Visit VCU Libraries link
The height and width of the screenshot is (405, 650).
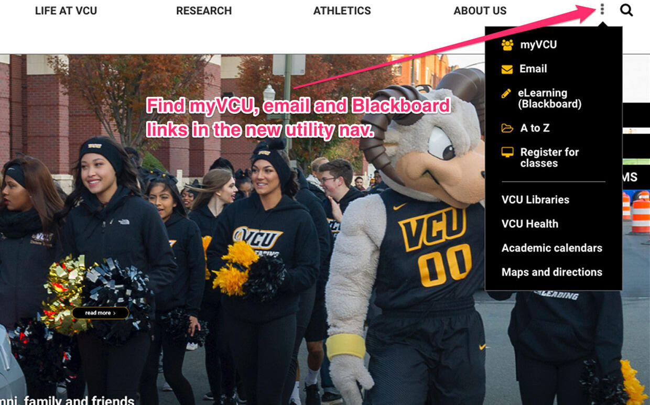pos(535,200)
